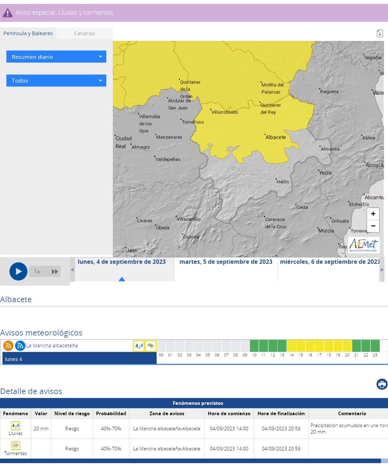Print the warnings detail with the printer icon
The width and height of the screenshot is (388, 473).
[382, 384]
